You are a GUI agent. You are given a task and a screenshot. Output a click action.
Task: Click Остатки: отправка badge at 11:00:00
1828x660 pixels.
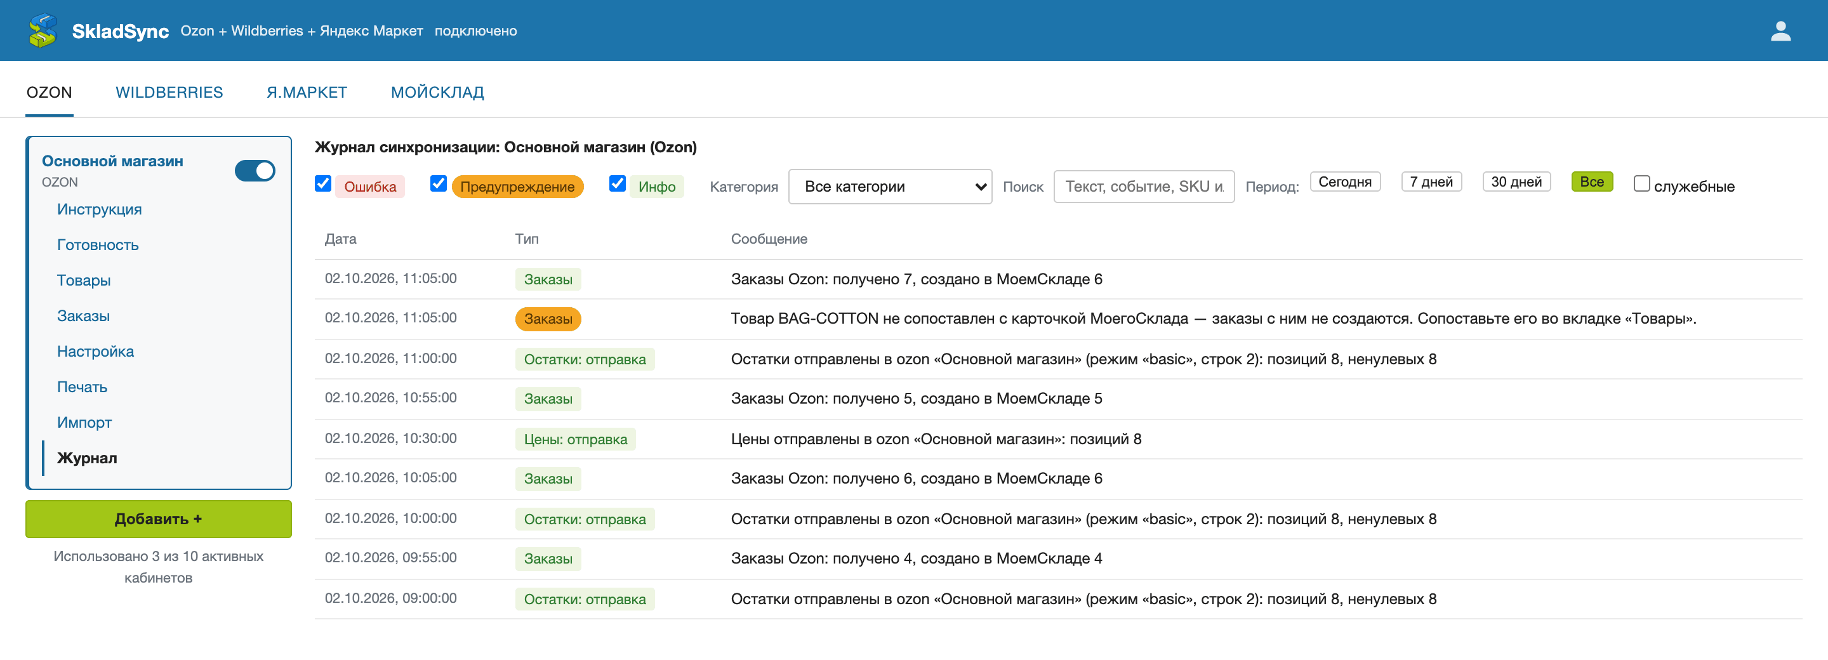tap(585, 359)
